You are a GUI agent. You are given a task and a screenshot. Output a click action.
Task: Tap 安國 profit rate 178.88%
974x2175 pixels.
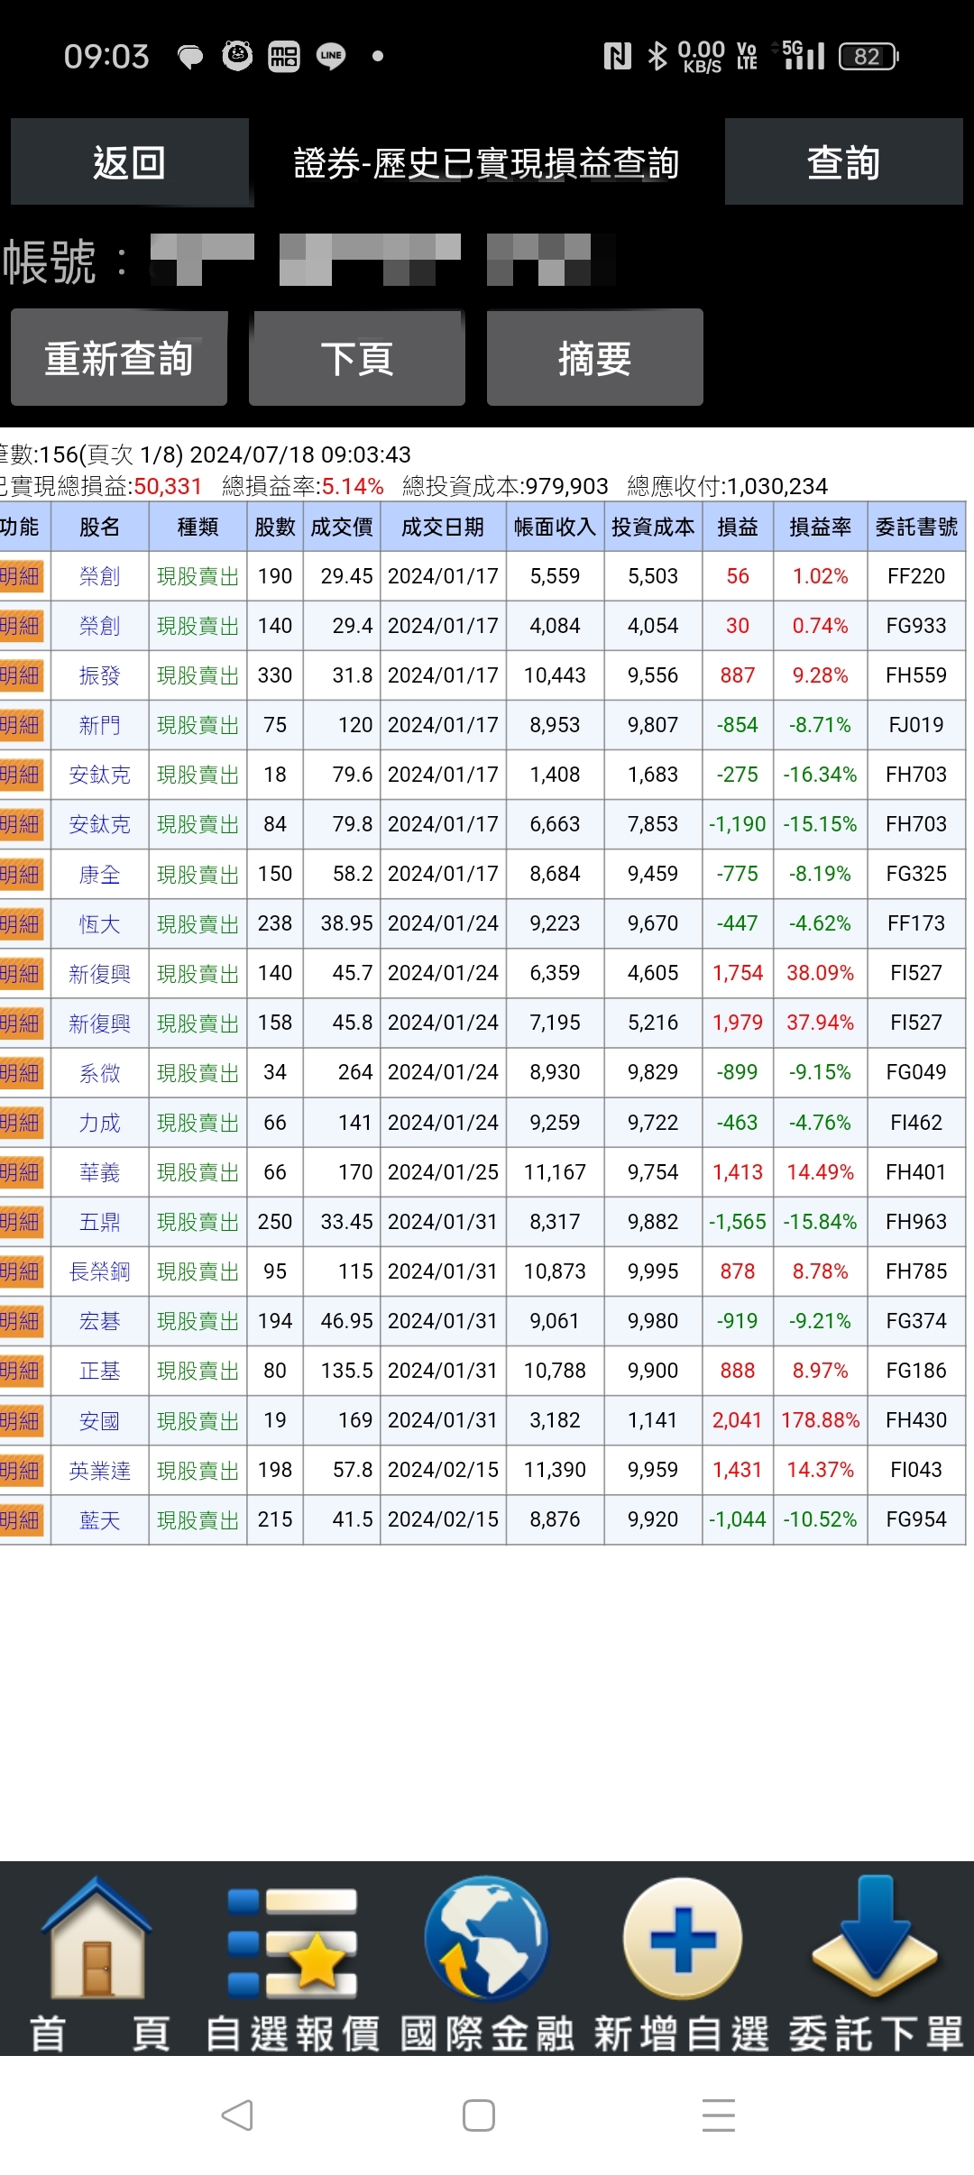(820, 1420)
